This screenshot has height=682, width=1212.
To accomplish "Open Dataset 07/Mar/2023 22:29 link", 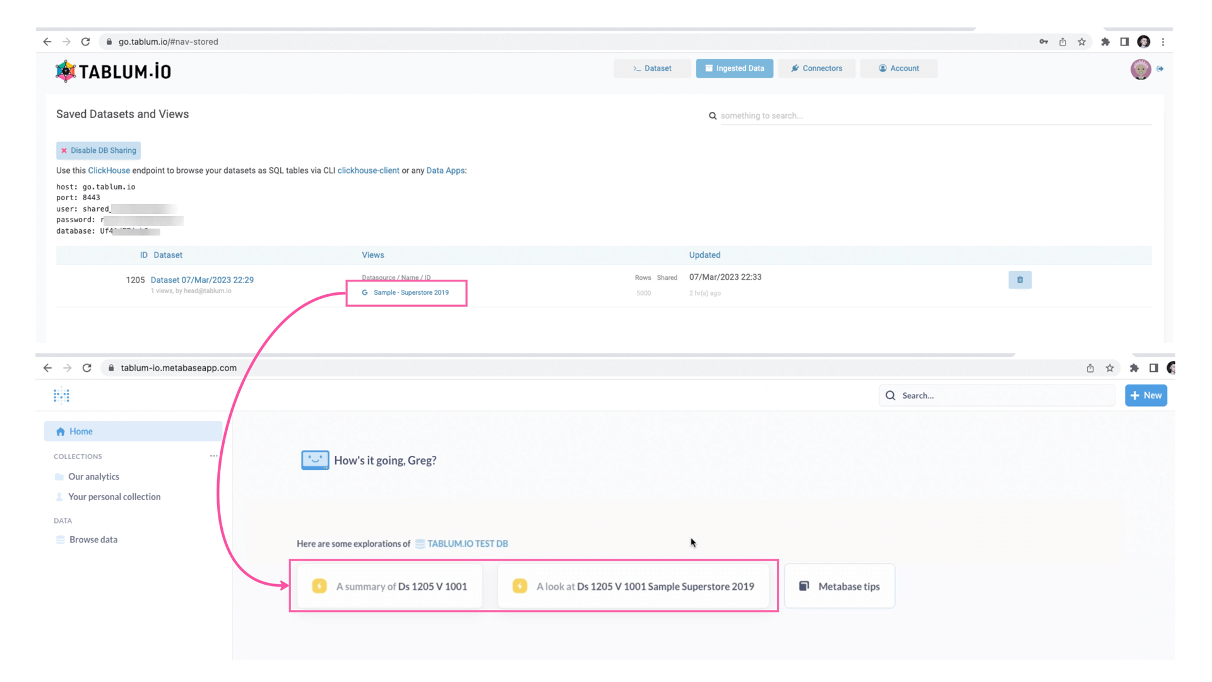I will 202,280.
